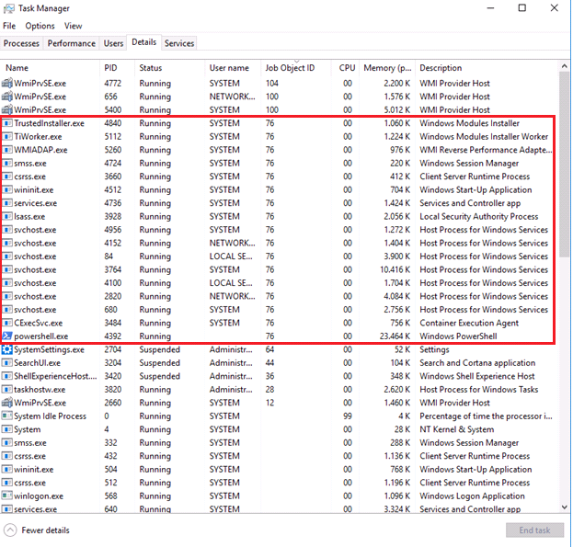
Task: Click PID 3820 of taskhostw.exe
Action: click(112, 390)
